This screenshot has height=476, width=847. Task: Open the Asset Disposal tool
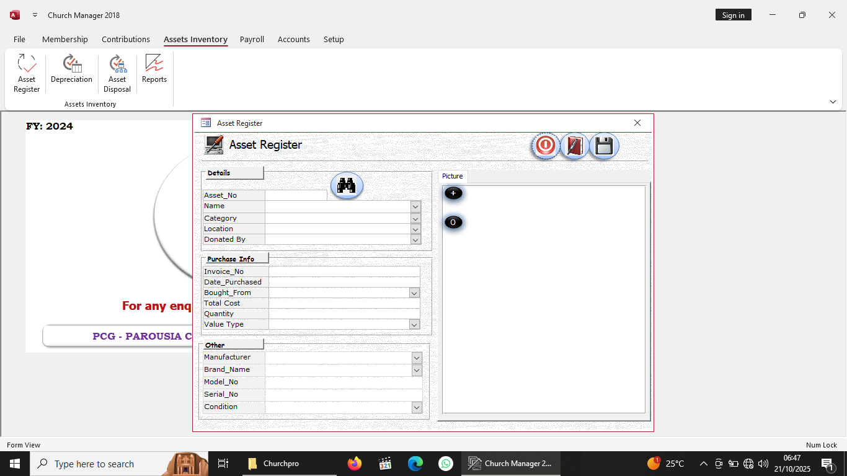(x=117, y=73)
